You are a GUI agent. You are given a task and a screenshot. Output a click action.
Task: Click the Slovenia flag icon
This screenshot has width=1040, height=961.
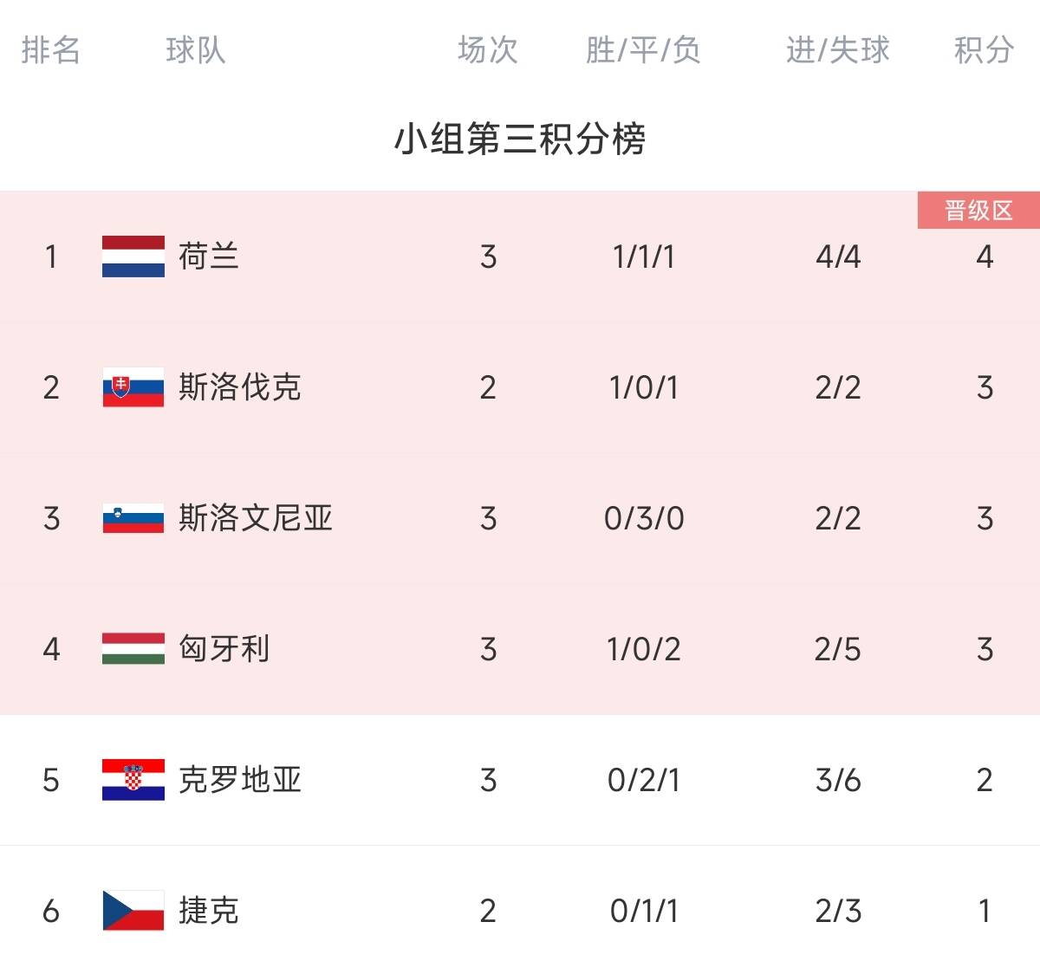(133, 518)
